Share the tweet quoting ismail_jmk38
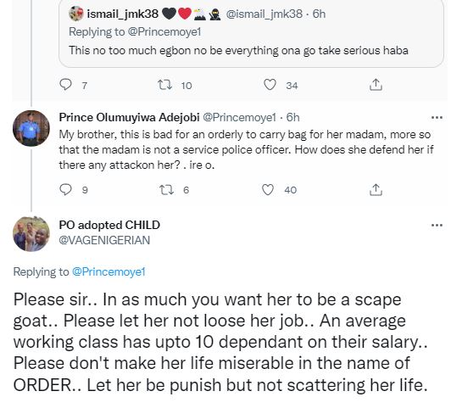462x408 pixels. (376, 85)
